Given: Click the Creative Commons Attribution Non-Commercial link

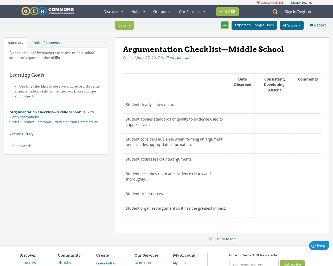Looking at the screenshot, I should pyautogui.click(x=60, y=122).
